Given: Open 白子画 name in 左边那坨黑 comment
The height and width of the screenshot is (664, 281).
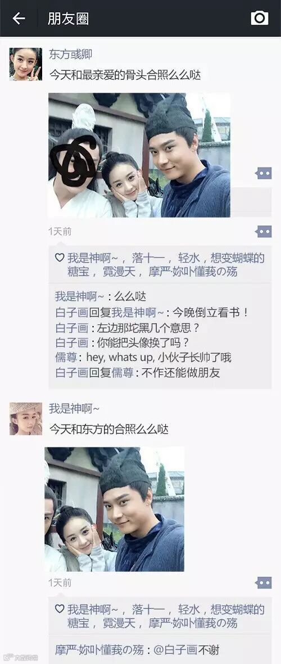Looking at the screenshot, I should pyautogui.click(x=71, y=328).
